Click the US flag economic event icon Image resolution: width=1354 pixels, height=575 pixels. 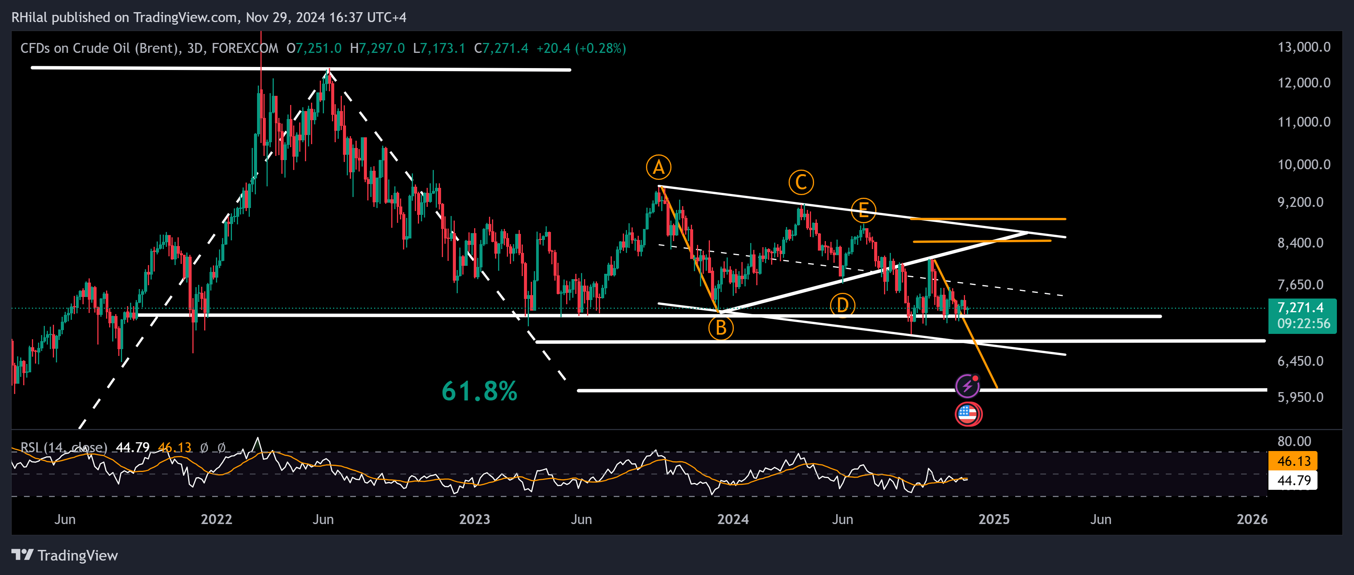pyautogui.click(x=968, y=414)
